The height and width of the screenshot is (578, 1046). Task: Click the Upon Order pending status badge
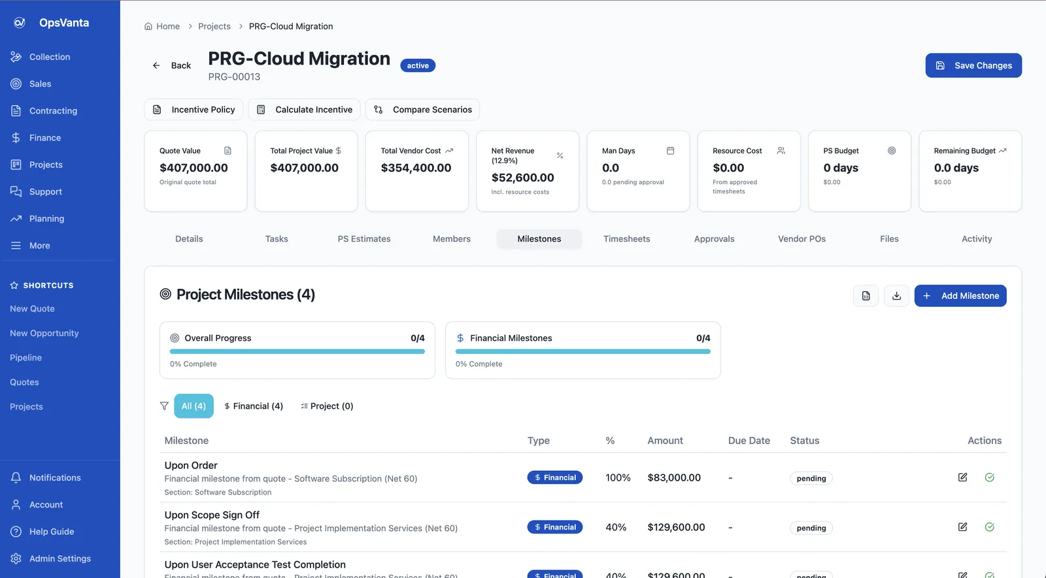click(811, 478)
